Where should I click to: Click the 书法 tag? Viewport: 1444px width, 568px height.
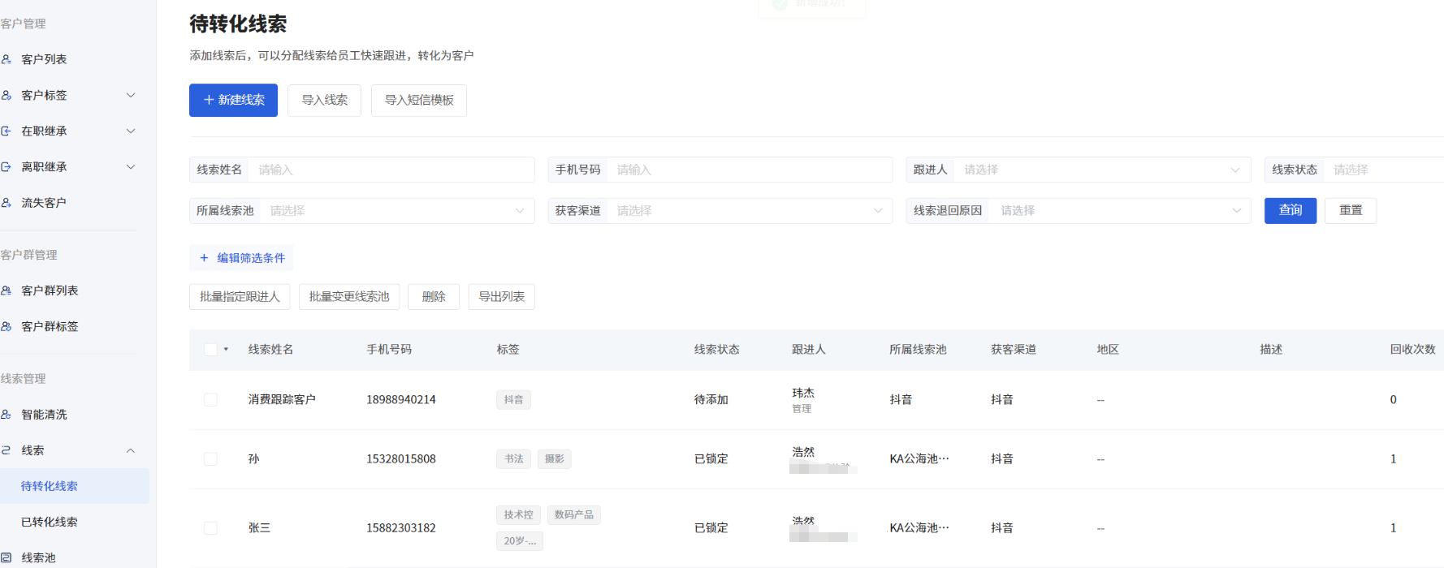point(513,459)
